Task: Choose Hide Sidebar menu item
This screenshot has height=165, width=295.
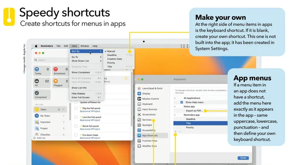Action: tap(87, 94)
